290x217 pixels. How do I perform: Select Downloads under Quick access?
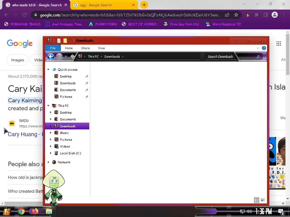(x=68, y=83)
